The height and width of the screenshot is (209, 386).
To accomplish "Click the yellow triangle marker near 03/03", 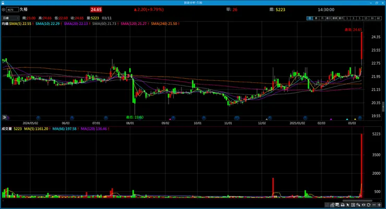I will tap(355, 119).
